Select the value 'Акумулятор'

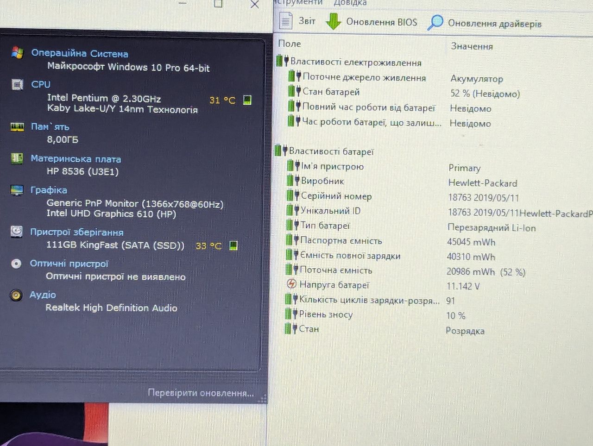[x=477, y=79]
